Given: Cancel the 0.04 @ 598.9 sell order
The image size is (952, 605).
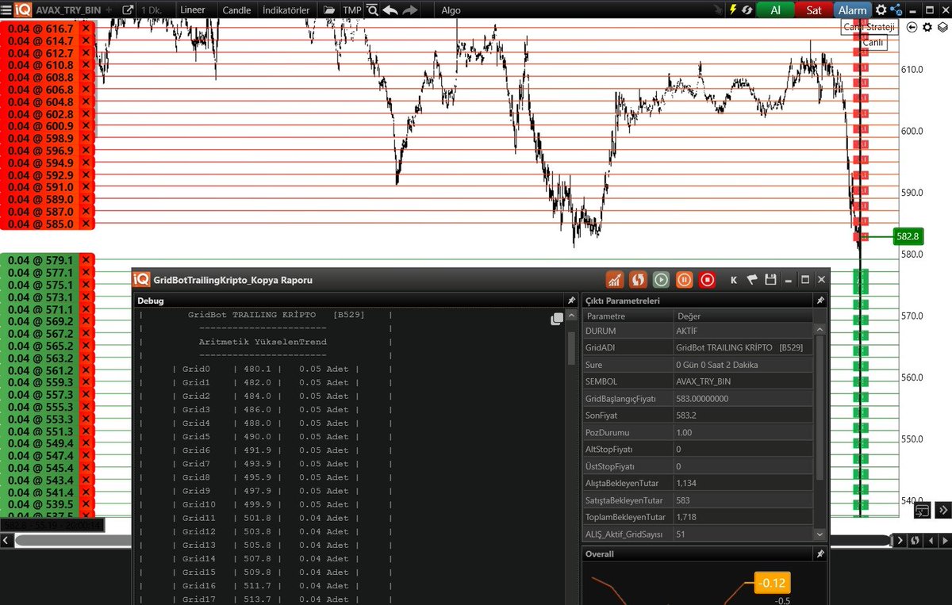Looking at the screenshot, I should click(86, 139).
